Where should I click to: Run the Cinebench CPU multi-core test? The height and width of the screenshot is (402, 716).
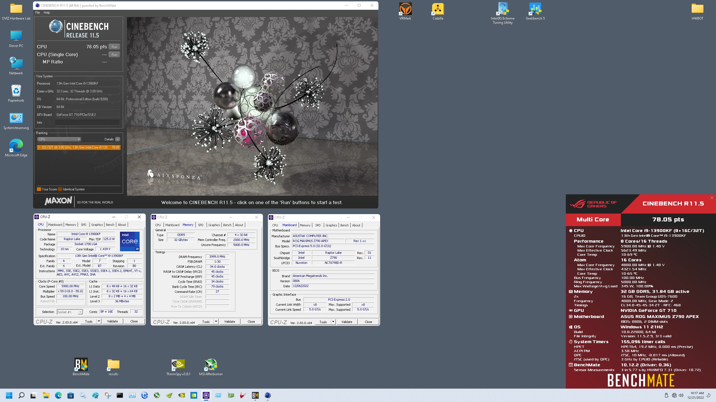114,47
